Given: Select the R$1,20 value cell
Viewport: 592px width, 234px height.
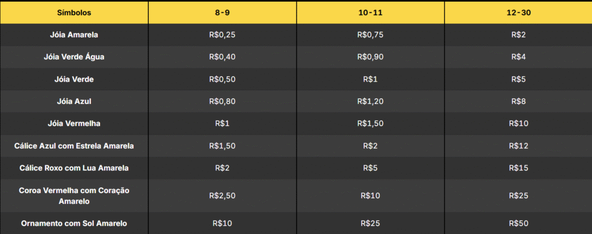Looking at the screenshot, I should [x=371, y=102].
